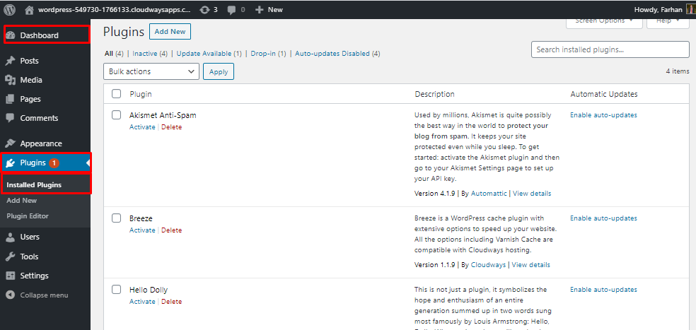Activate the Breeze plugin

click(x=142, y=230)
